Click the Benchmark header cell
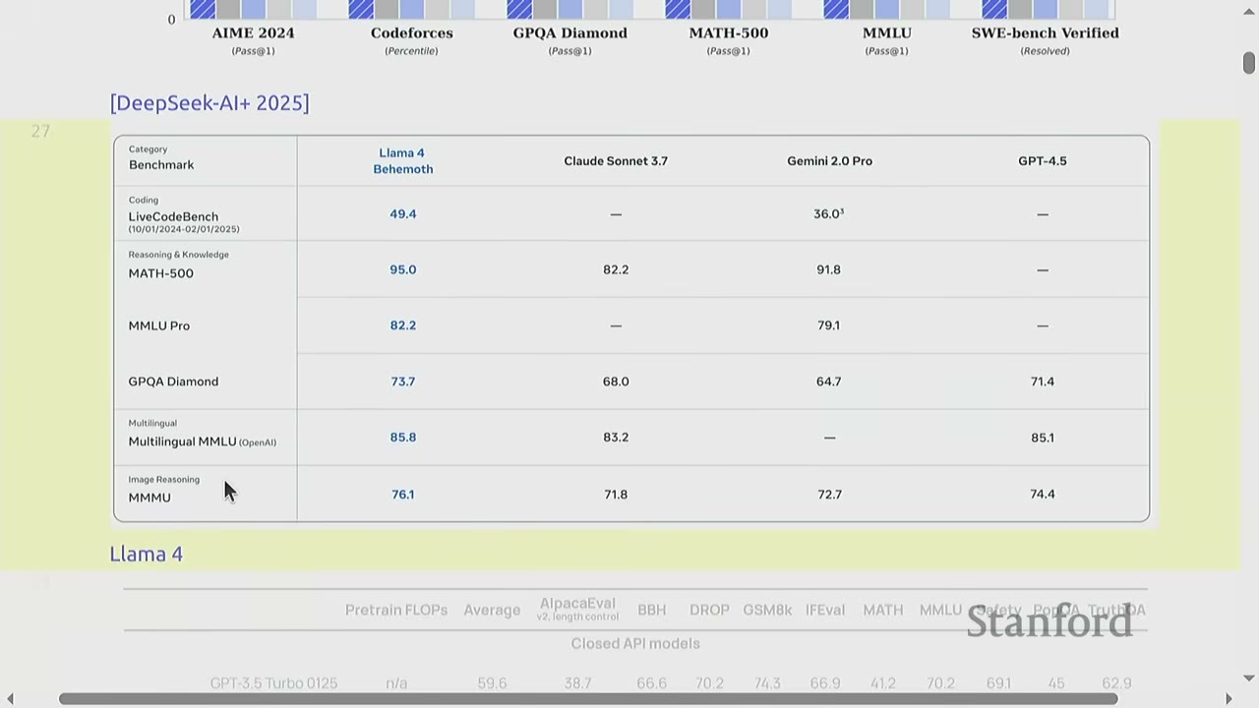Viewport: 1259px width, 708px height. (x=161, y=165)
